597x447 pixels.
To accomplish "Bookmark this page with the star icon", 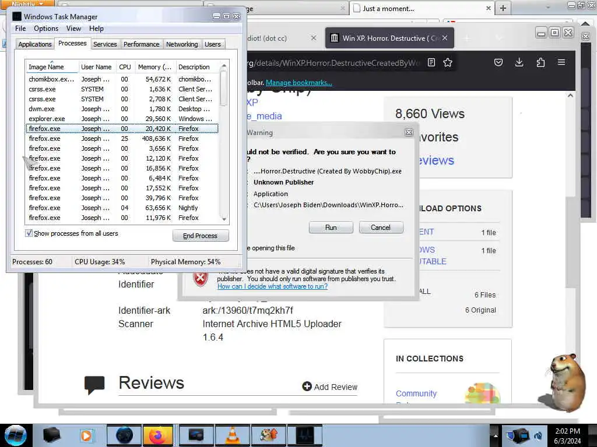I will [448, 62].
